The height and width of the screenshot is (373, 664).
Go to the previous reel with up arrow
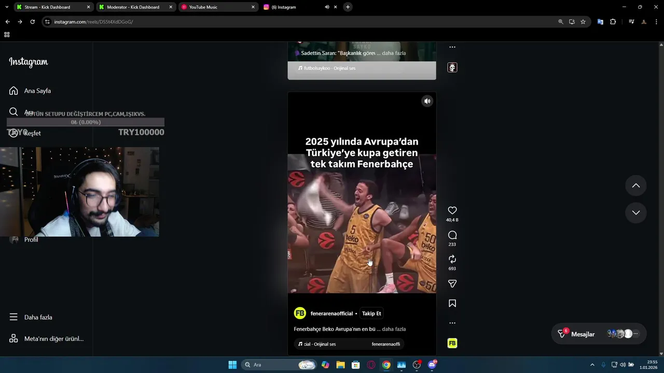click(x=635, y=185)
